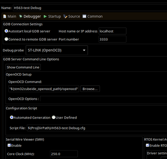Open Common tab via its table icon
The height and width of the screenshot is (159, 167).
84,16
